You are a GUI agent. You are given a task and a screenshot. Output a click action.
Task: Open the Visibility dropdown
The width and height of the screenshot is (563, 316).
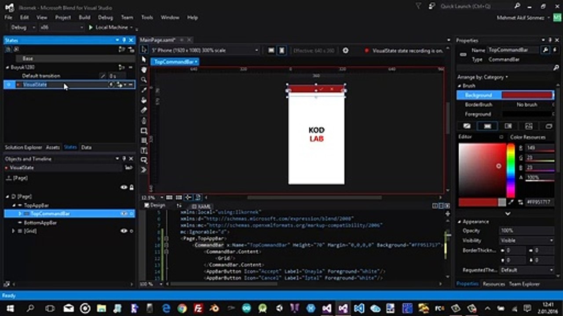coord(527,241)
